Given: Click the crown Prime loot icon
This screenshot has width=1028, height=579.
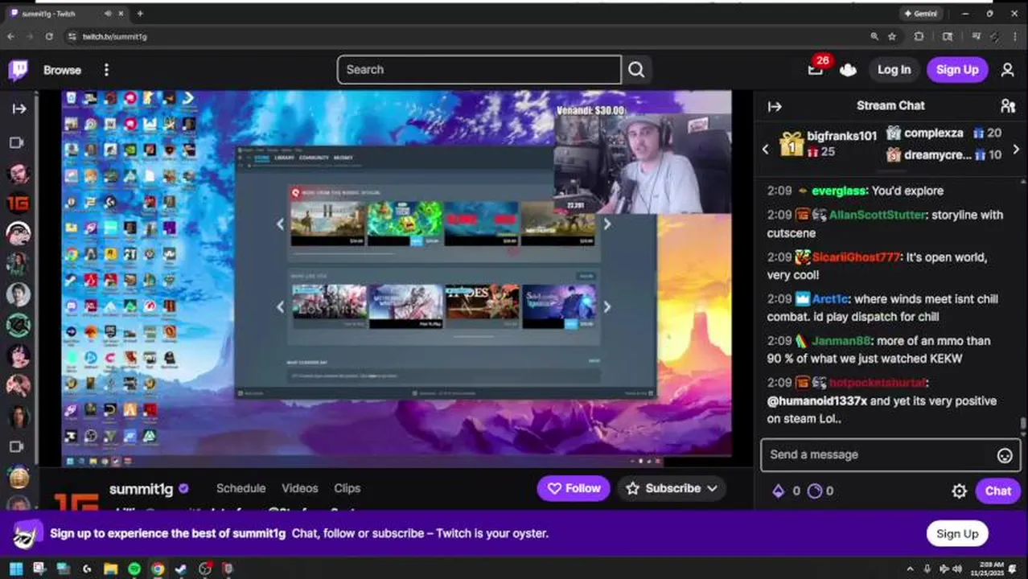Looking at the screenshot, I should point(848,70).
